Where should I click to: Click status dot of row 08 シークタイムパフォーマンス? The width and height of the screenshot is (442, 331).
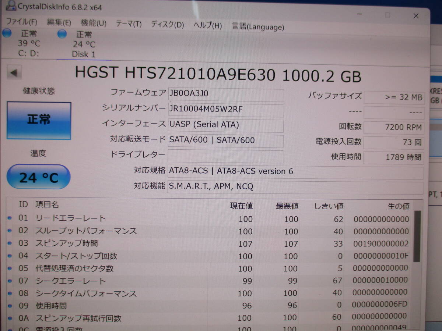10,293
